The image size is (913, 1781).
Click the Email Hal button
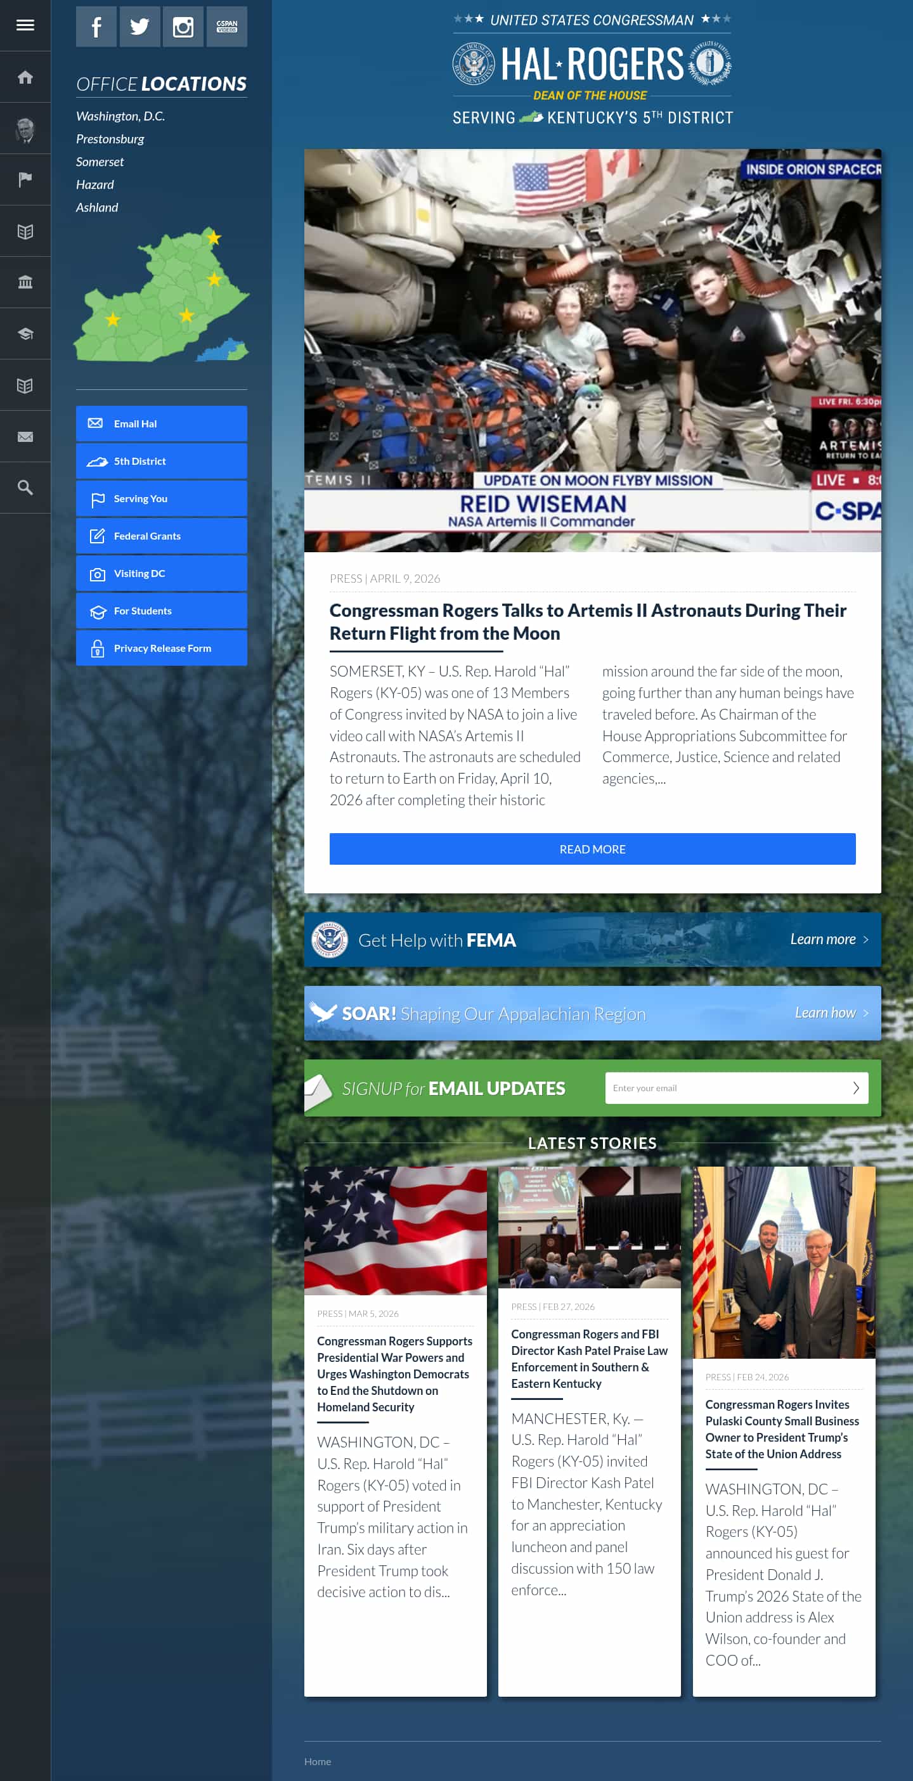(x=162, y=424)
